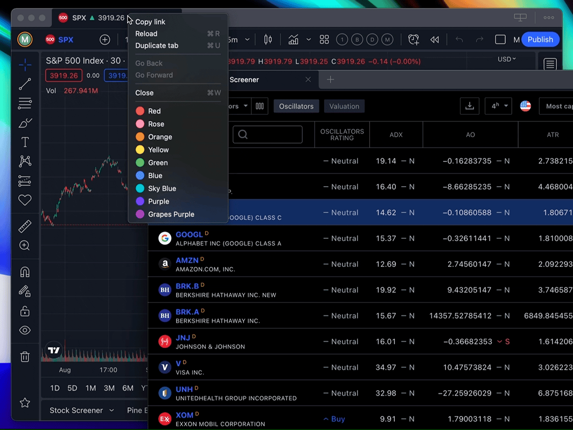Toggle the circled M toolbar button
573x430 pixels.
click(x=387, y=39)
